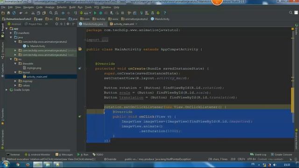Open the VCS menu
Image resolution: width=299 pixels, height=168 pixels.
[96, 7]
